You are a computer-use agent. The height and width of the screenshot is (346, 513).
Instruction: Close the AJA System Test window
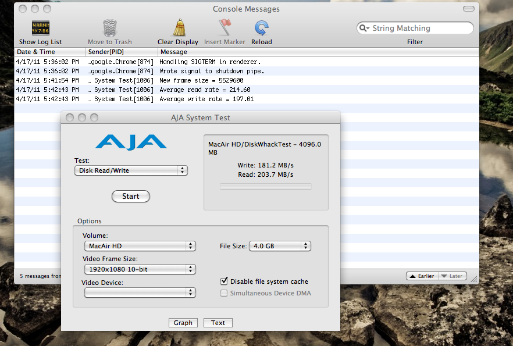[70, 117]
